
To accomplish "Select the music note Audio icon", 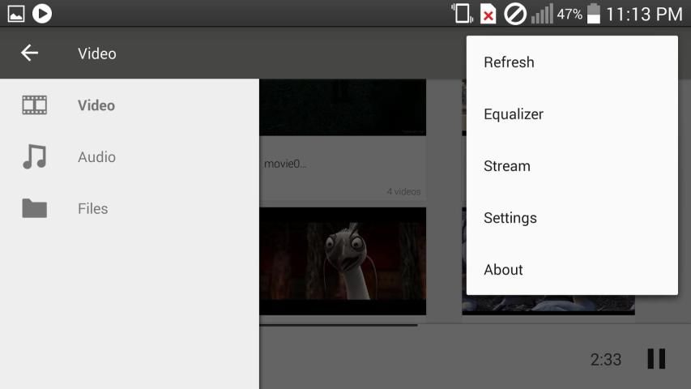I will [x=34, y=157].
